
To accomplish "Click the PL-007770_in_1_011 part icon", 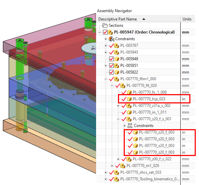I will point(129,112).
